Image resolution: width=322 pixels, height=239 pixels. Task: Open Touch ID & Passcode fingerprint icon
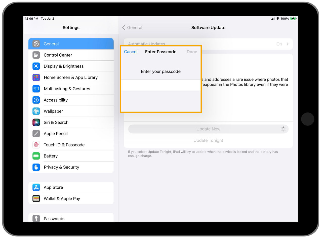pos(36,145)
